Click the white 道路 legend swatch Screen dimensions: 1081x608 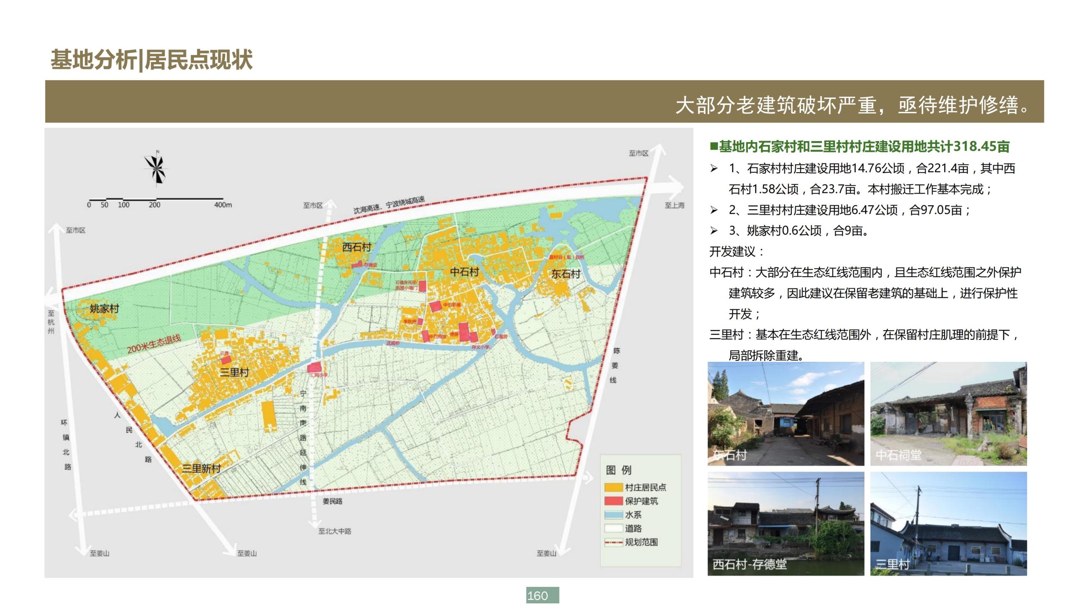point(613,528)
